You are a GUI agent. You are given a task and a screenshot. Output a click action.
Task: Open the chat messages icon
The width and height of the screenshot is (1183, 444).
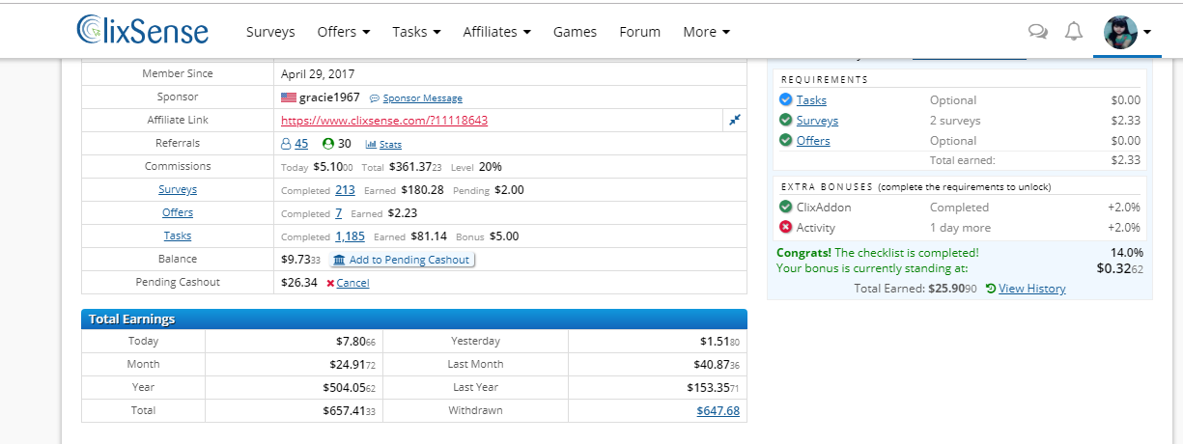tap(1038, 32)
